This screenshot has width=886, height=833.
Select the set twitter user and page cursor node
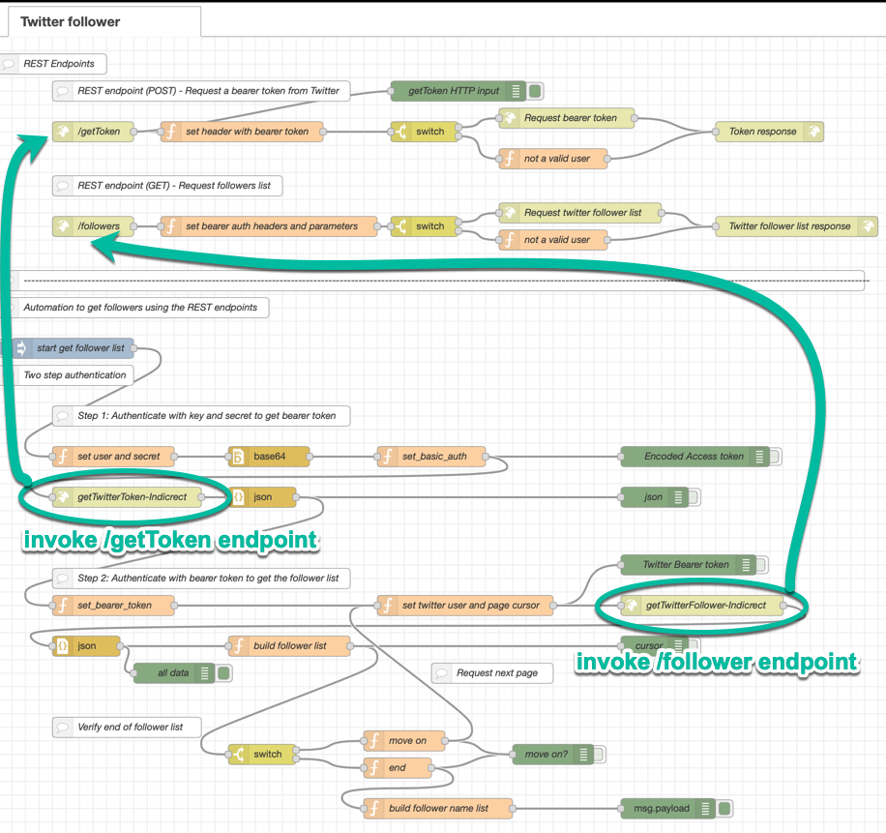pos(470,604)
